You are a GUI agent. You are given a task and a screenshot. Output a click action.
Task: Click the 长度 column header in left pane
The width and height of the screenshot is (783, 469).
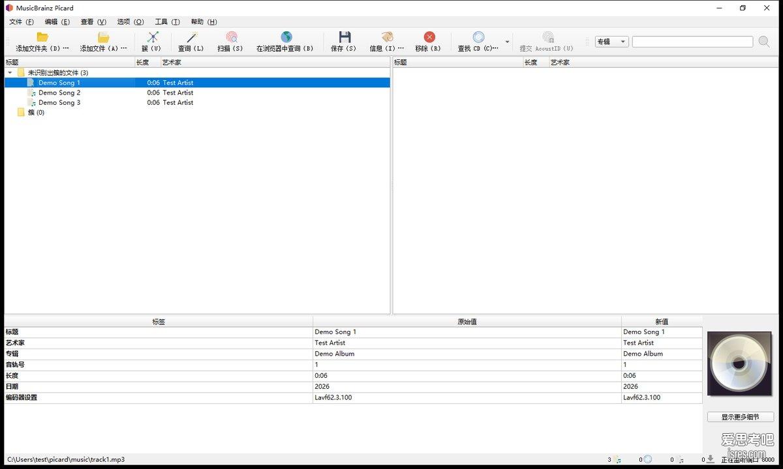pyautogui.click(x=147, y=63)
